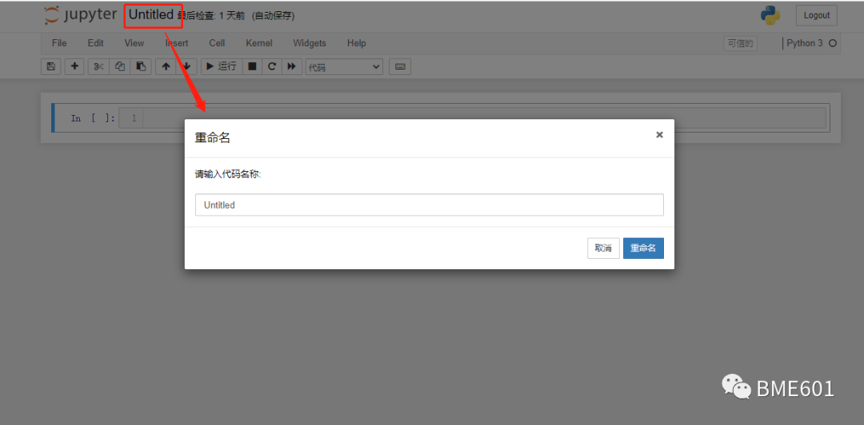Image resolution: width=864 pixels, height=425 pixels.
Task: Copy selected cells icon
Action: coord(119,66)
